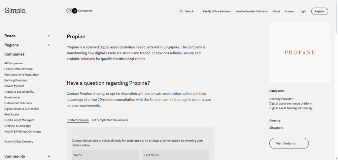Click Digital asset trading technology link
The image size is (338, 160).
[x=291, y=108]
